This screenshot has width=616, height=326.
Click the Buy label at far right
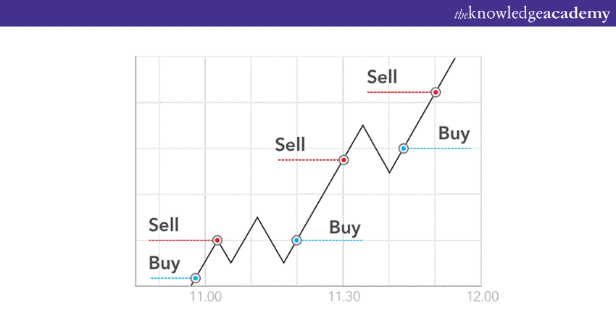click(x=454, y=133)
